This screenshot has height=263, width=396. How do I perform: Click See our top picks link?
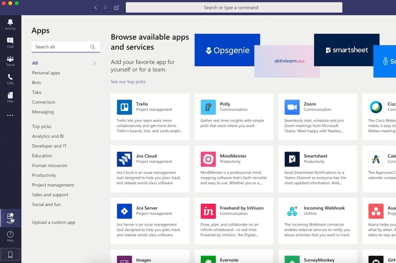[128, 82]
